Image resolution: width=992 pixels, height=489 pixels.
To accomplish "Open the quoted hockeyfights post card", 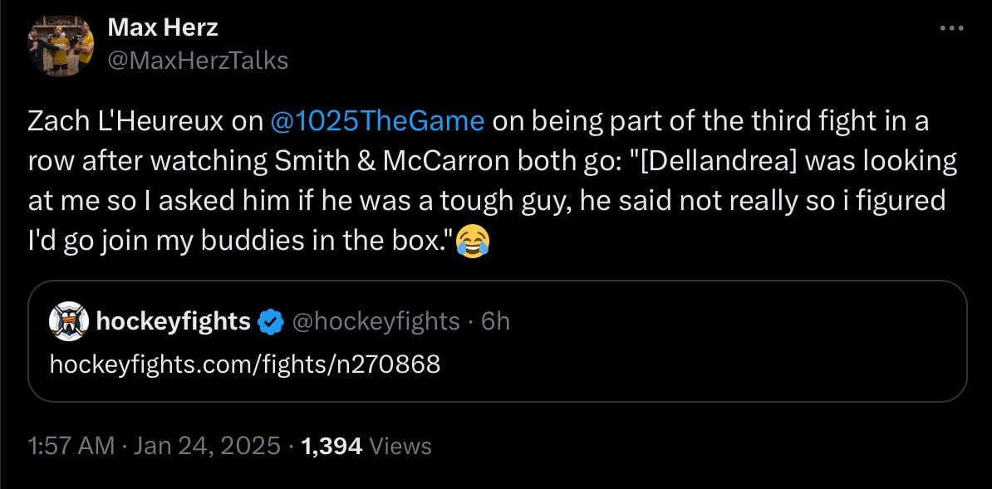I will pos(665,365).
